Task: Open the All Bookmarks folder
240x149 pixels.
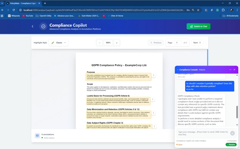Action: point(230,16)
